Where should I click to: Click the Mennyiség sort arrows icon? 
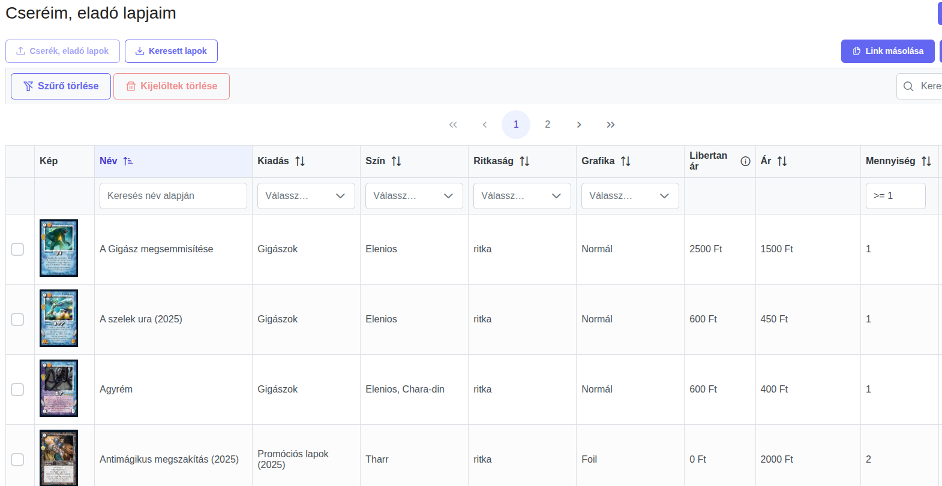click(926, 161)
